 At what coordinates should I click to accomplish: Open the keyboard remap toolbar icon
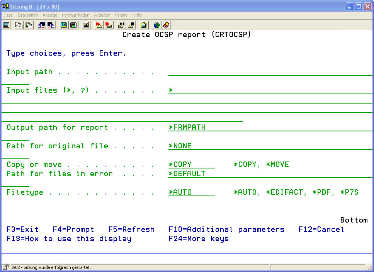pos(86,25)
